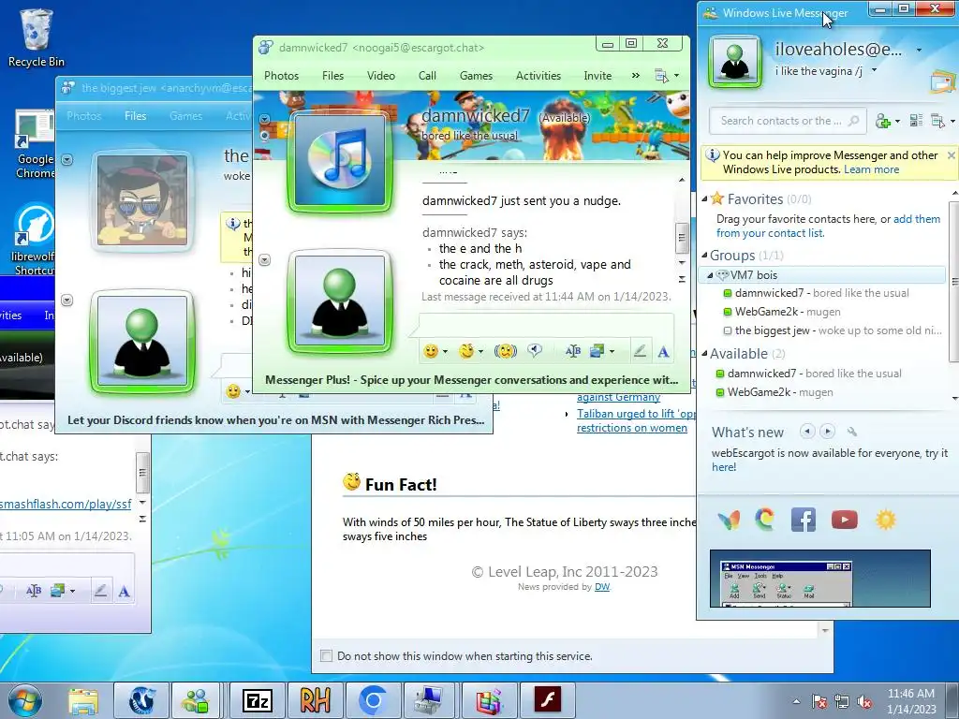Open 'Taliban urged to lift' news link
Screen dimensions: 959x719
[636, 420]
